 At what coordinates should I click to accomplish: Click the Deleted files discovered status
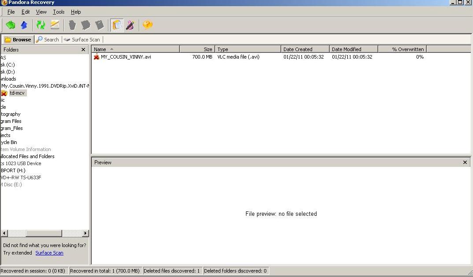[x=171, y=271]
